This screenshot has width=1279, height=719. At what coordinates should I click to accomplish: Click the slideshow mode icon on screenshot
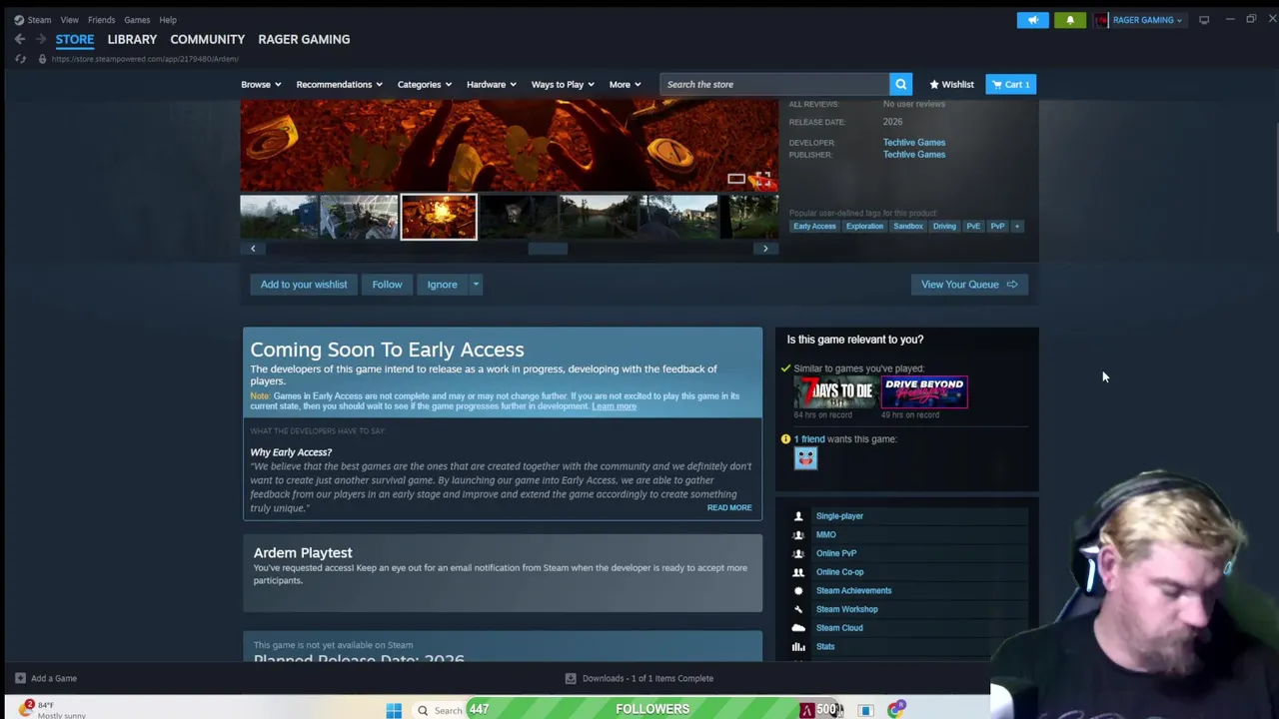tap(736, 180)
